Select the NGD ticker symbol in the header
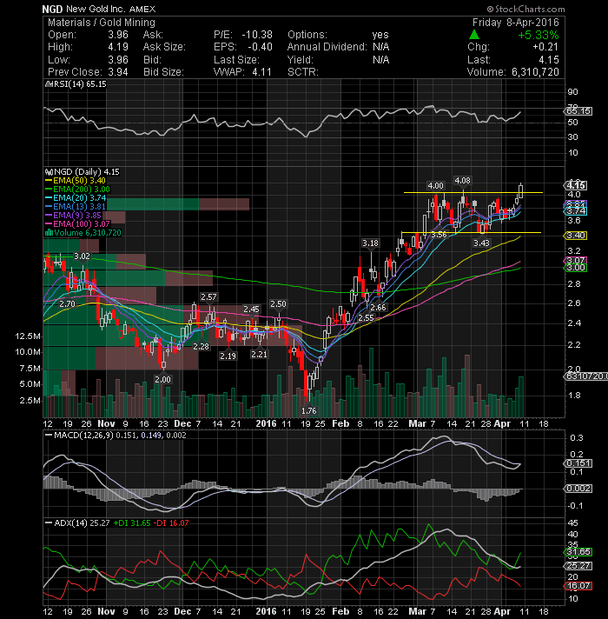Viewport: 608px width, 619px height. click(x=52, y=9)
